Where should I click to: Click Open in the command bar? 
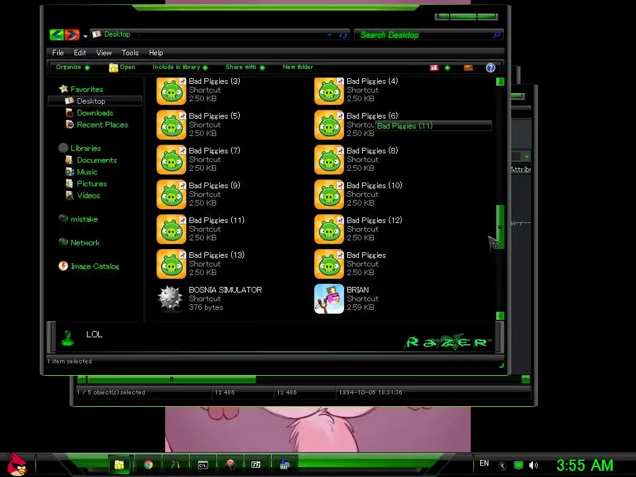click(122, 67)
